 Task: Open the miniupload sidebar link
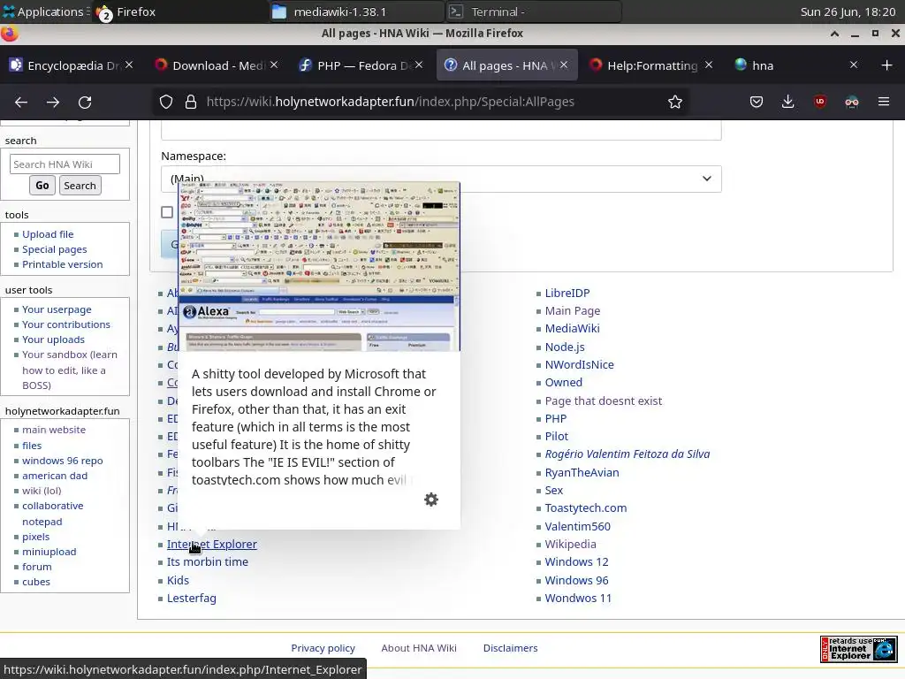(49, 552)
